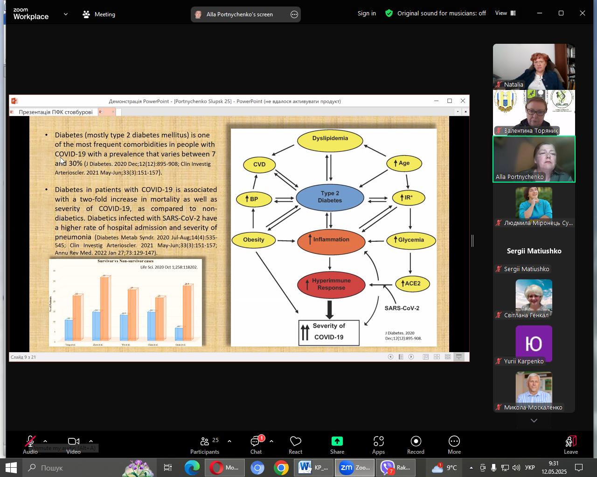Open the clock and calendar 9:31
Image resolution: width=597 pixels, height=477 pixels.
(x=554, y=468)
